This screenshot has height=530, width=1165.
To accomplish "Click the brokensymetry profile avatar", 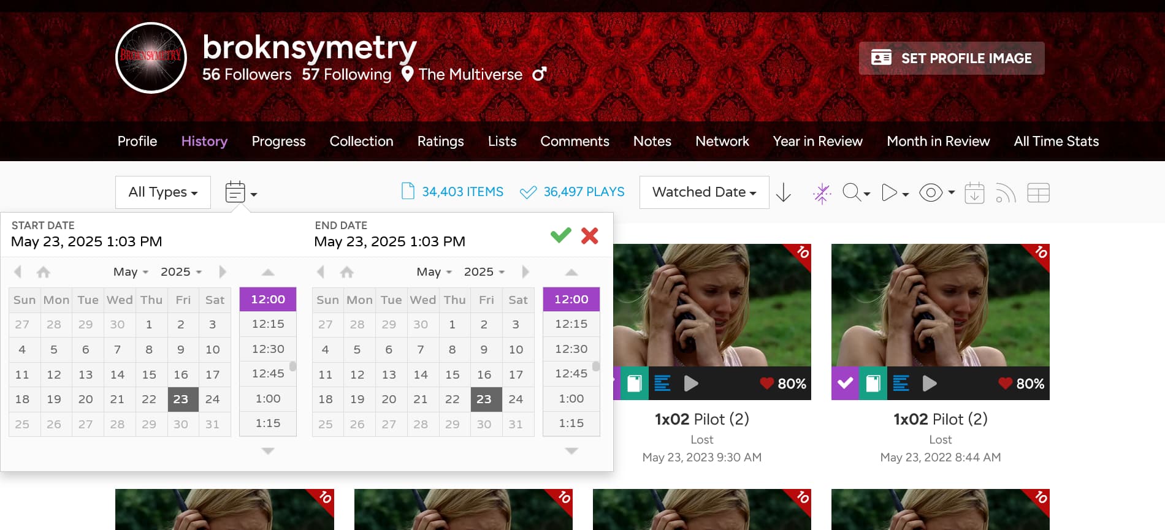I will 151,58.
